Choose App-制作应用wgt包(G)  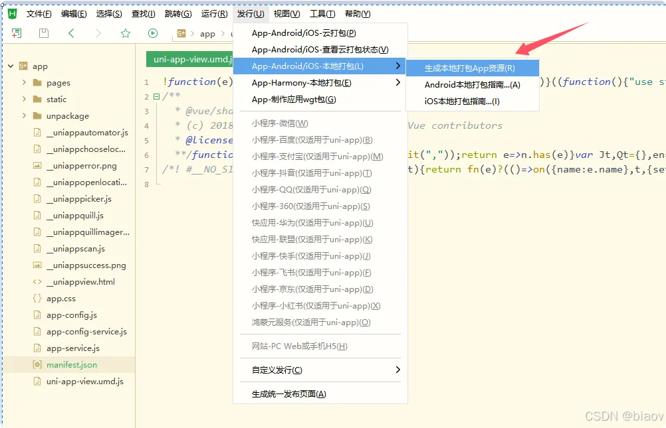[320, 100]
